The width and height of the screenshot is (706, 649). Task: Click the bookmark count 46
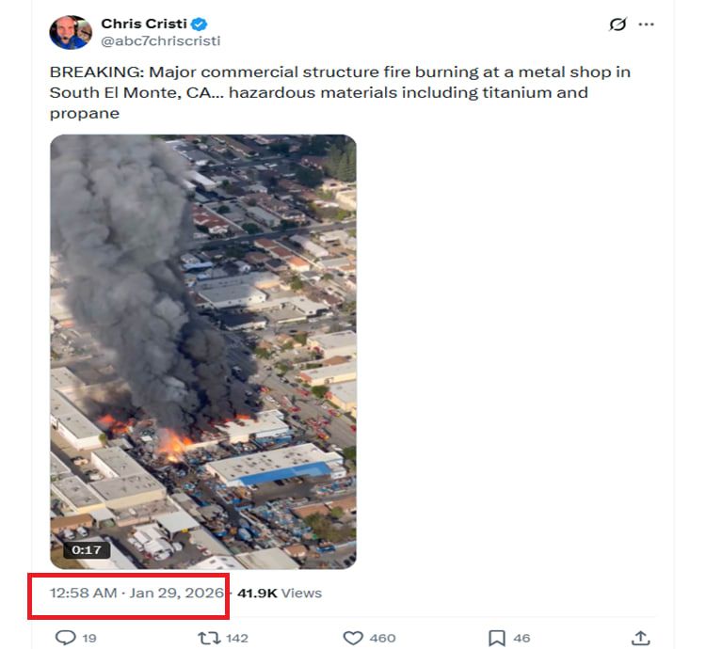click(x=521, y=638)
